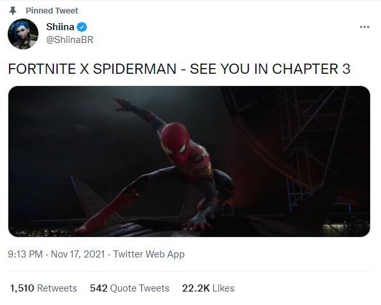Click the words CHAPTER 3 in the tweet
Viewport: 381px width, 305px height.
tap(311, 69)
